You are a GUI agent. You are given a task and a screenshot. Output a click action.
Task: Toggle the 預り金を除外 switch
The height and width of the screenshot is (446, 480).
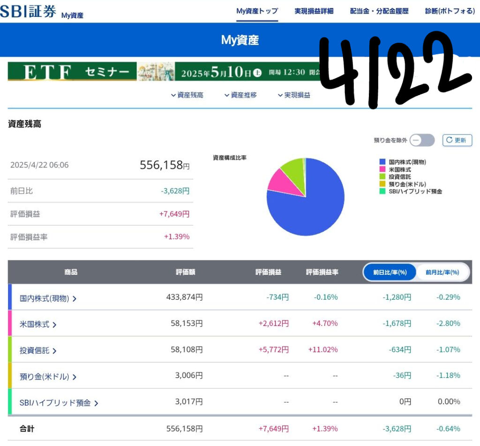[x=422, y=140]
